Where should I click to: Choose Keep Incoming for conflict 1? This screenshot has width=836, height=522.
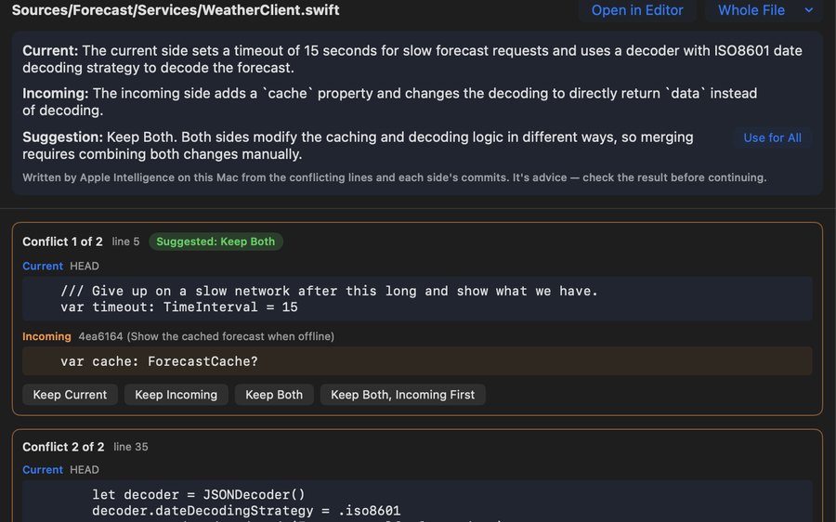[x=176, y=395]
